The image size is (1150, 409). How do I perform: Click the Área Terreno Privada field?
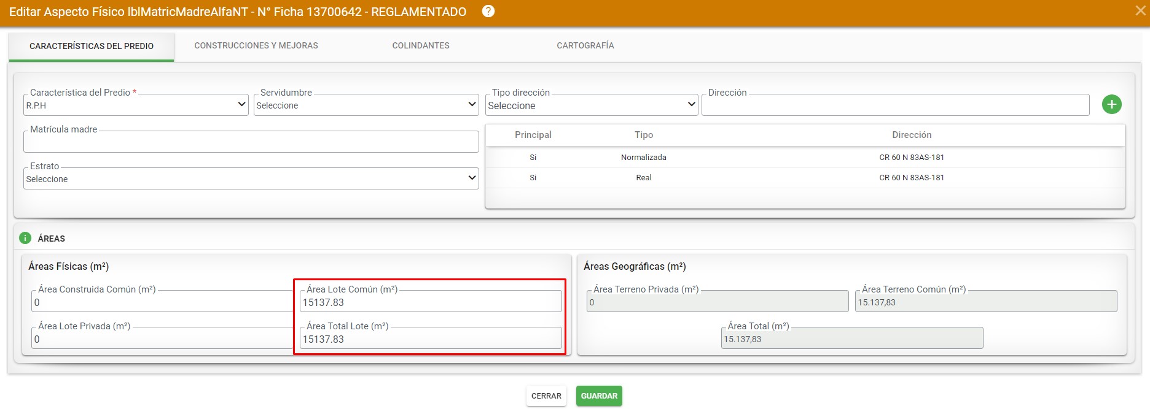[x=718, y=302]
